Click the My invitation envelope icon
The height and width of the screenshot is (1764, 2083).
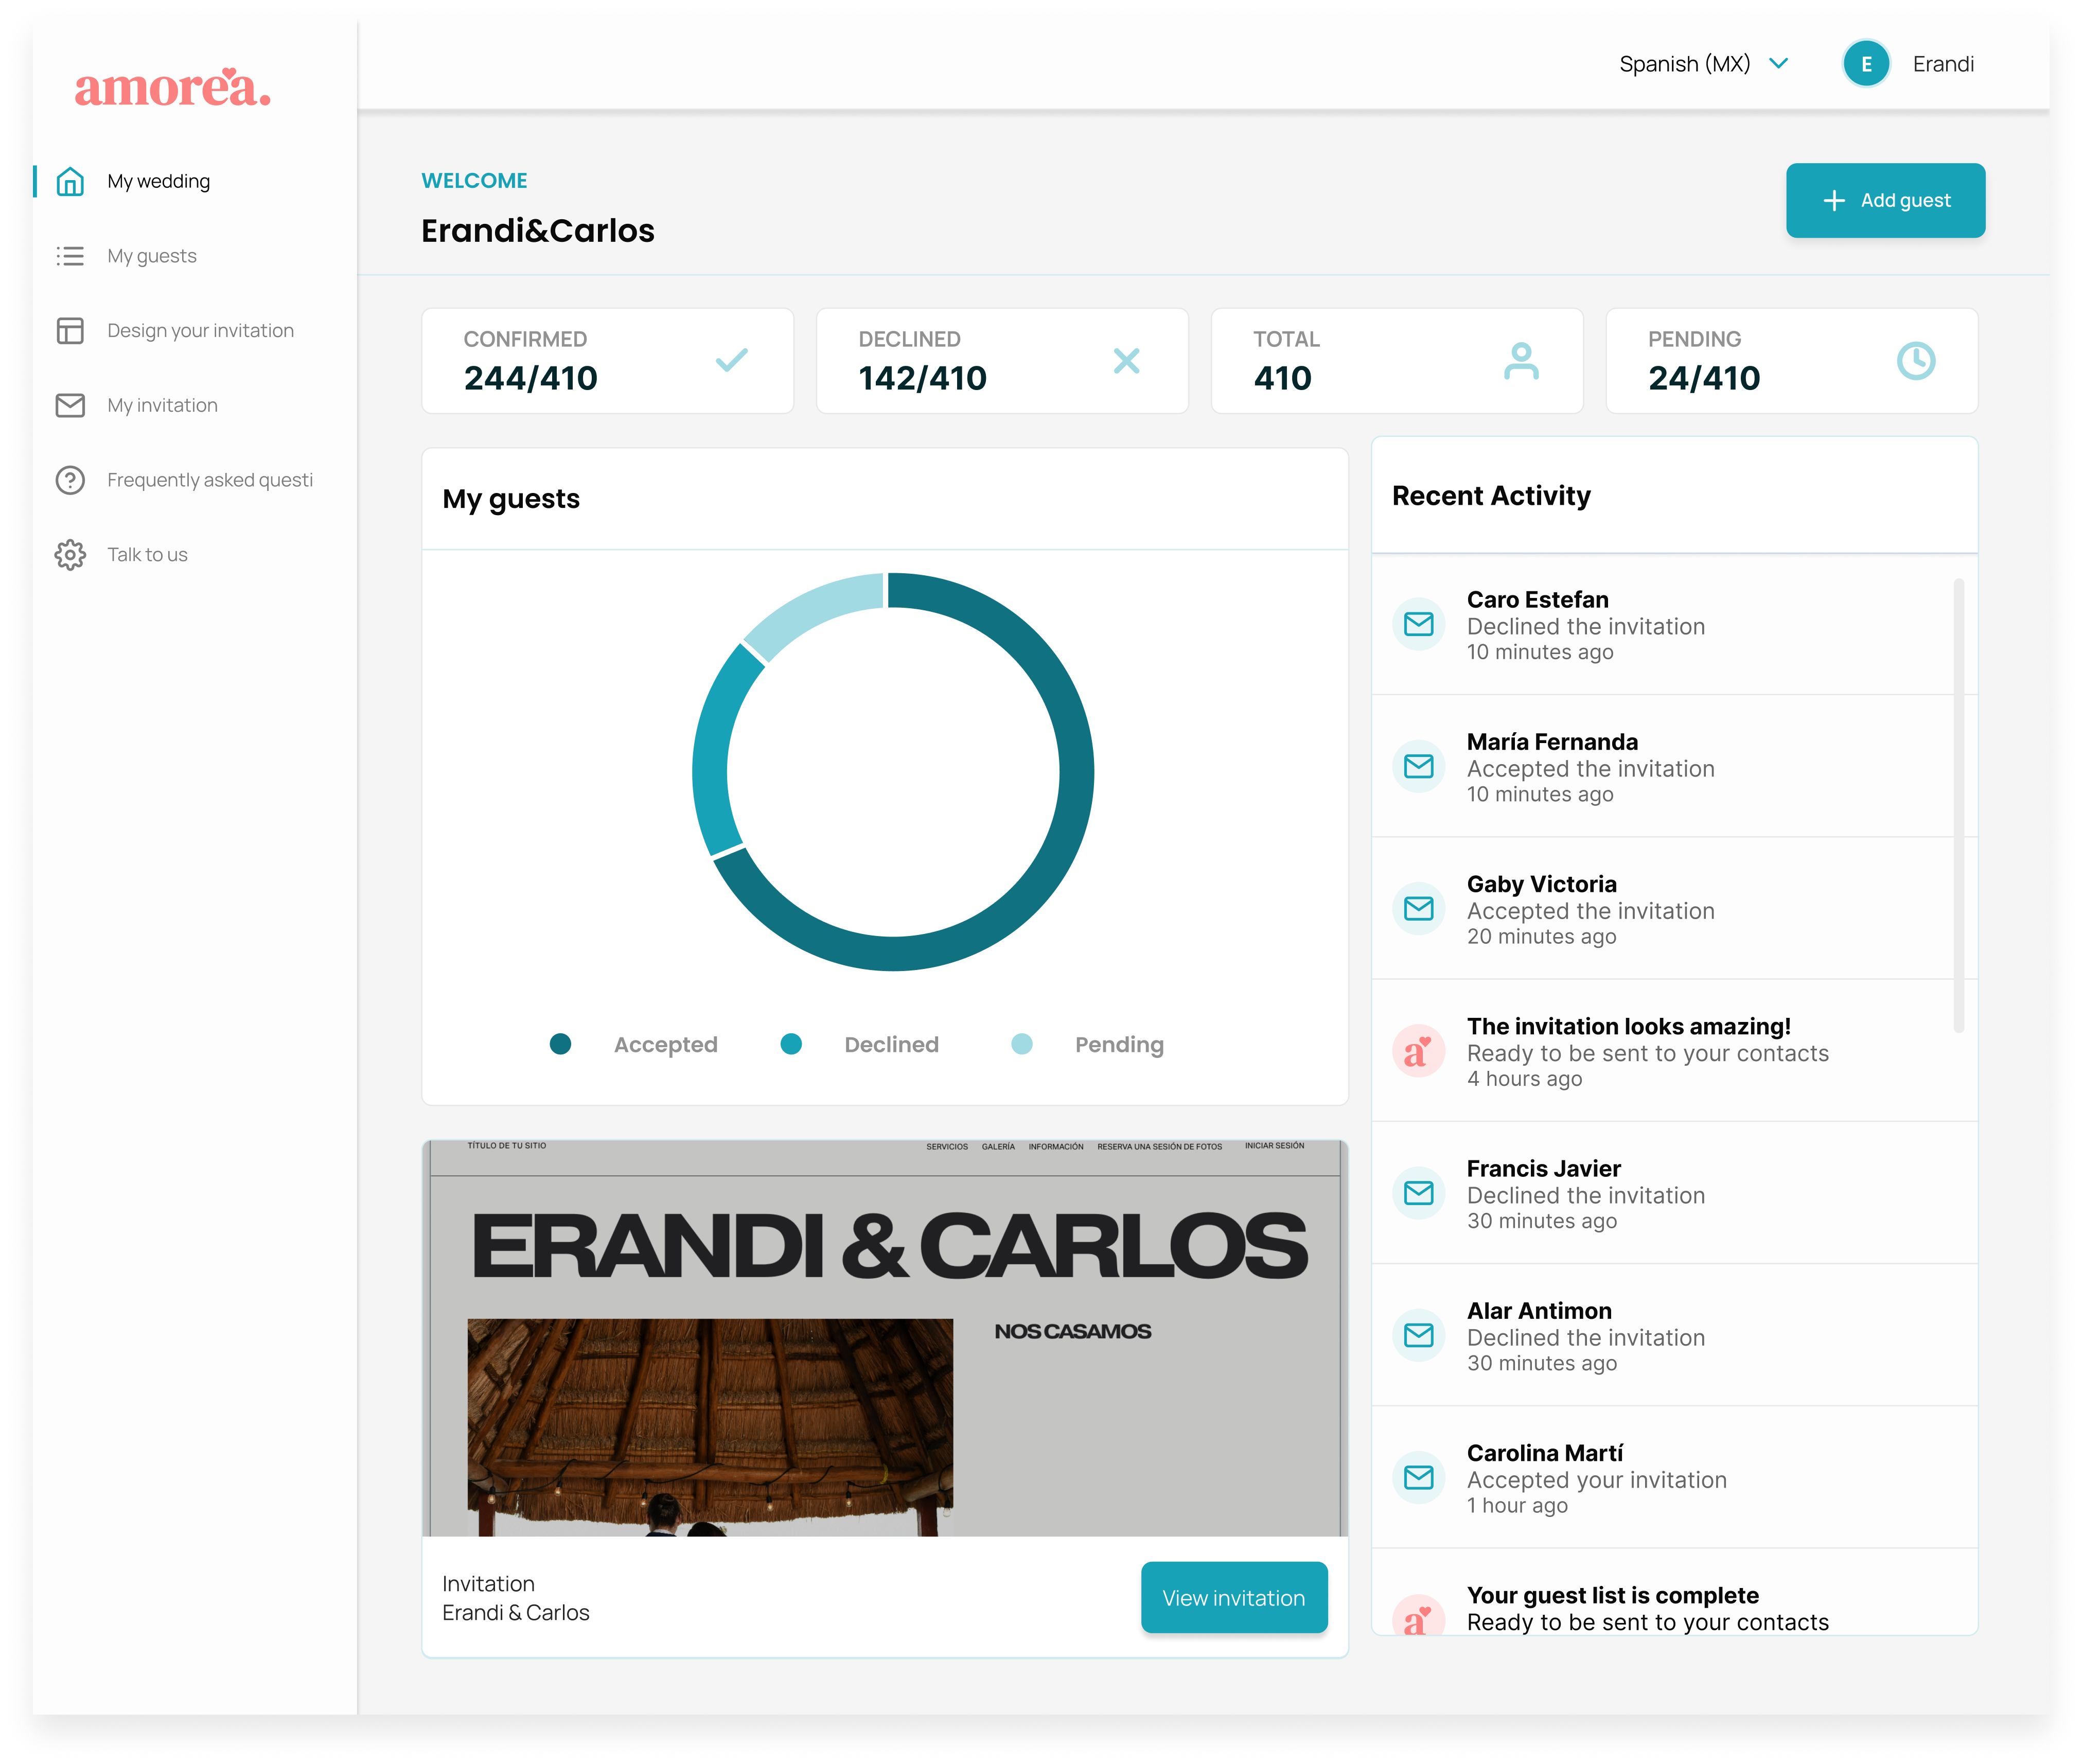(x=70, y=405)
